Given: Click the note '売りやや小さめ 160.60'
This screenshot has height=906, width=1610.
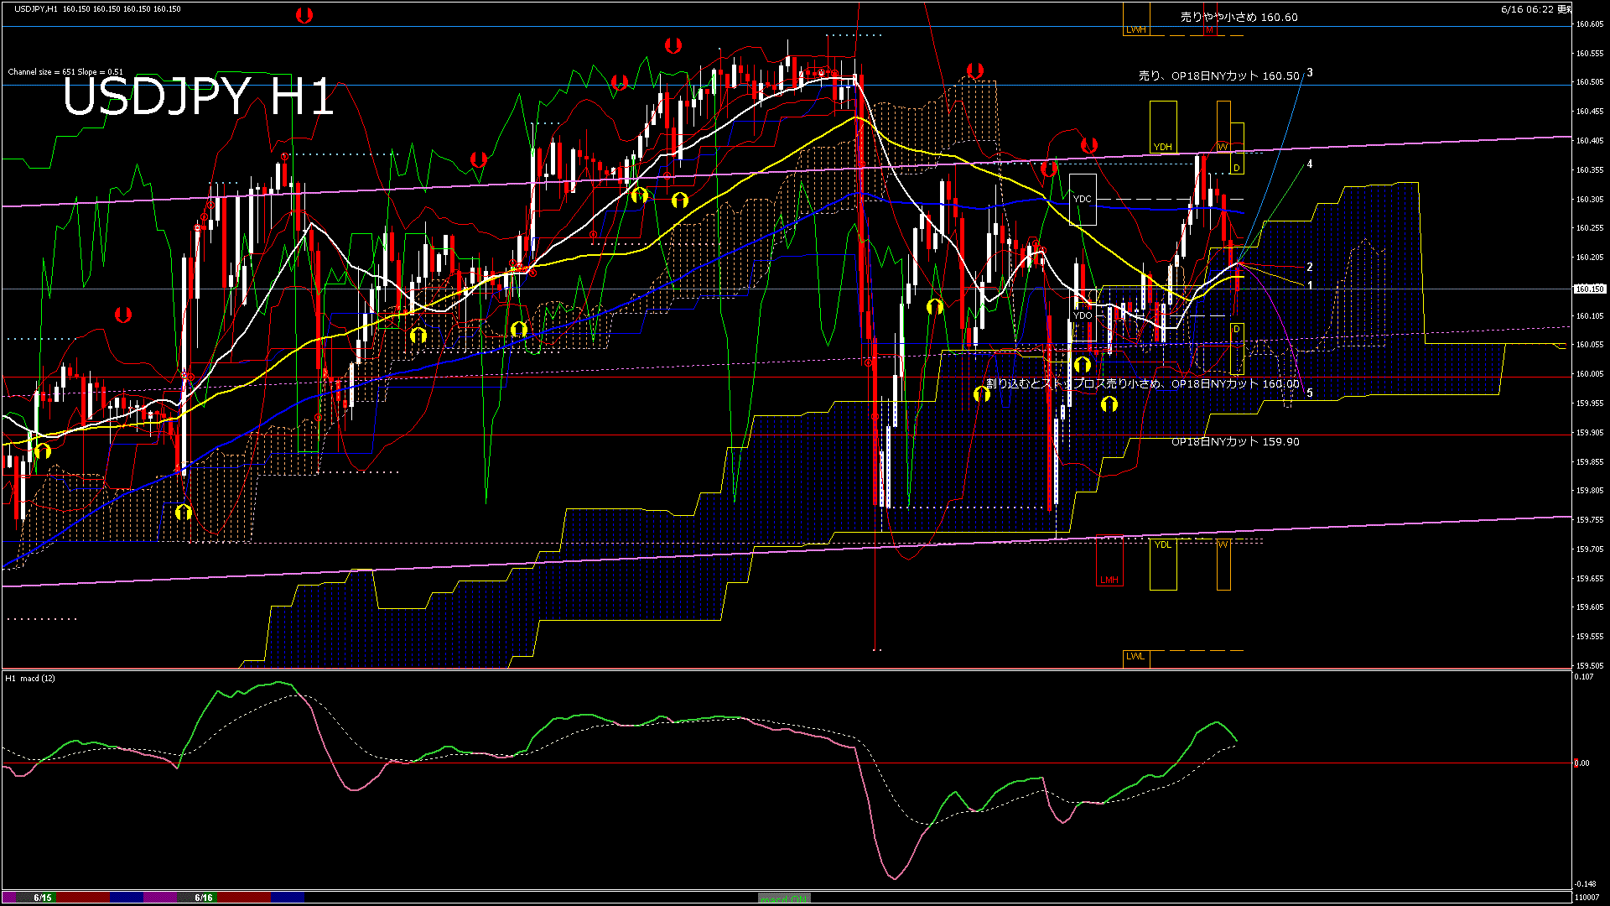Looking at the screenshot, I should coord(1239,17).
